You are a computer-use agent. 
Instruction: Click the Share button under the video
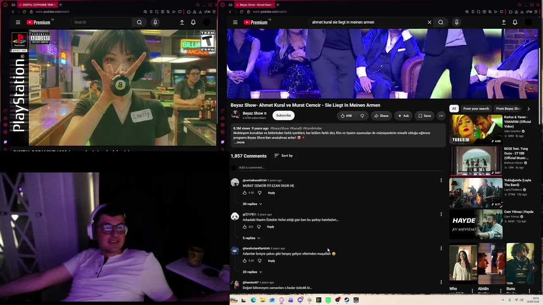pos(381,116)
